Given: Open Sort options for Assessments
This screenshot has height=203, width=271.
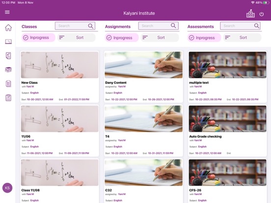Looking at the screenshot, I should pyautogui.click(x=242, y=37).
